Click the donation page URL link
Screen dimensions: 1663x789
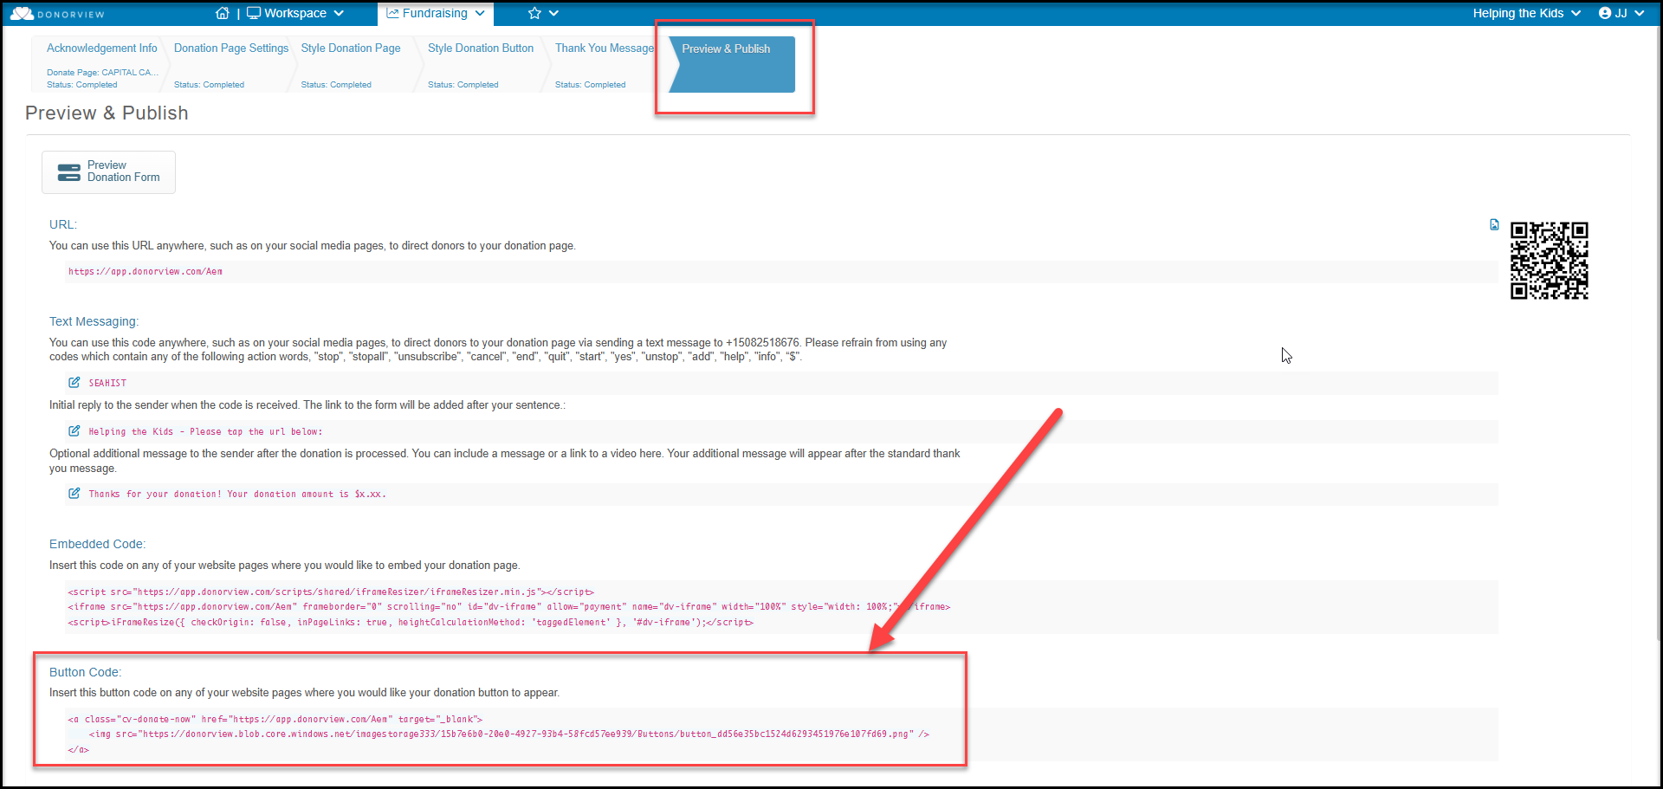tap(146, 272)
